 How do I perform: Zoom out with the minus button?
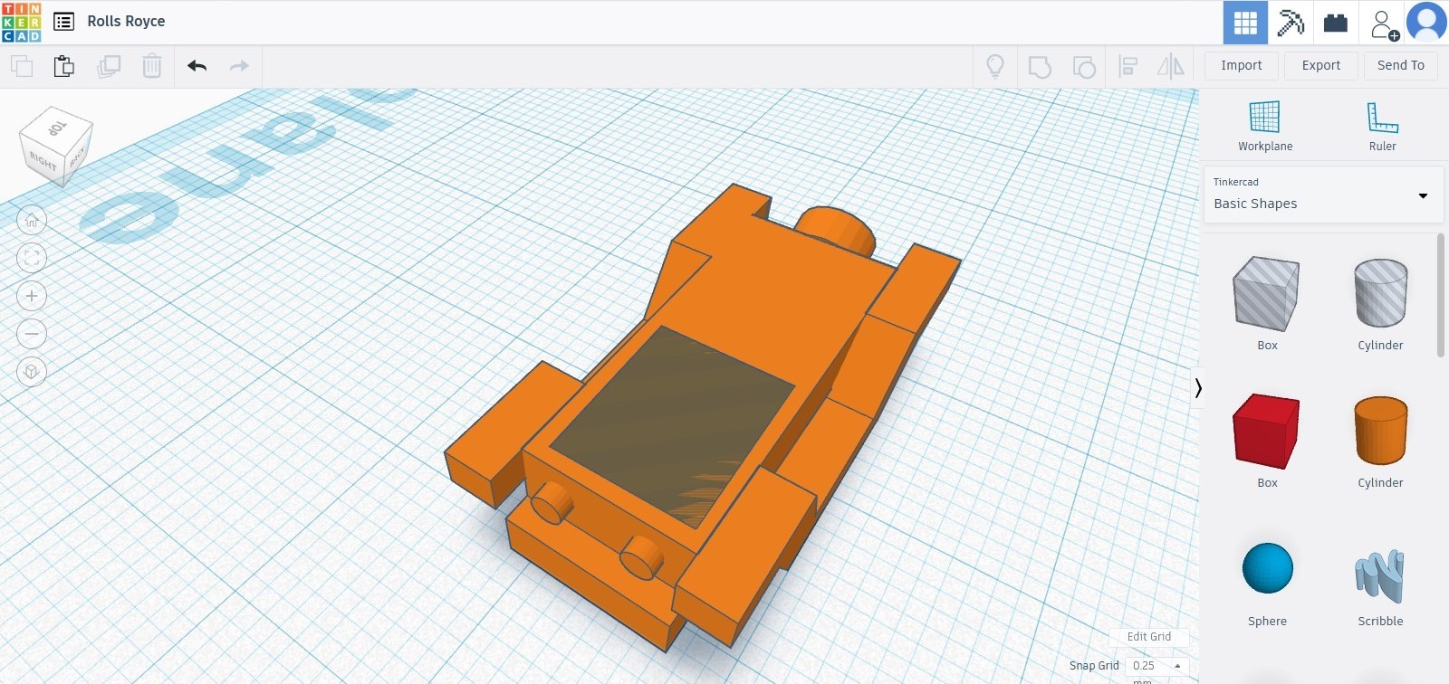pyautogui.click(x=32, y=334)
